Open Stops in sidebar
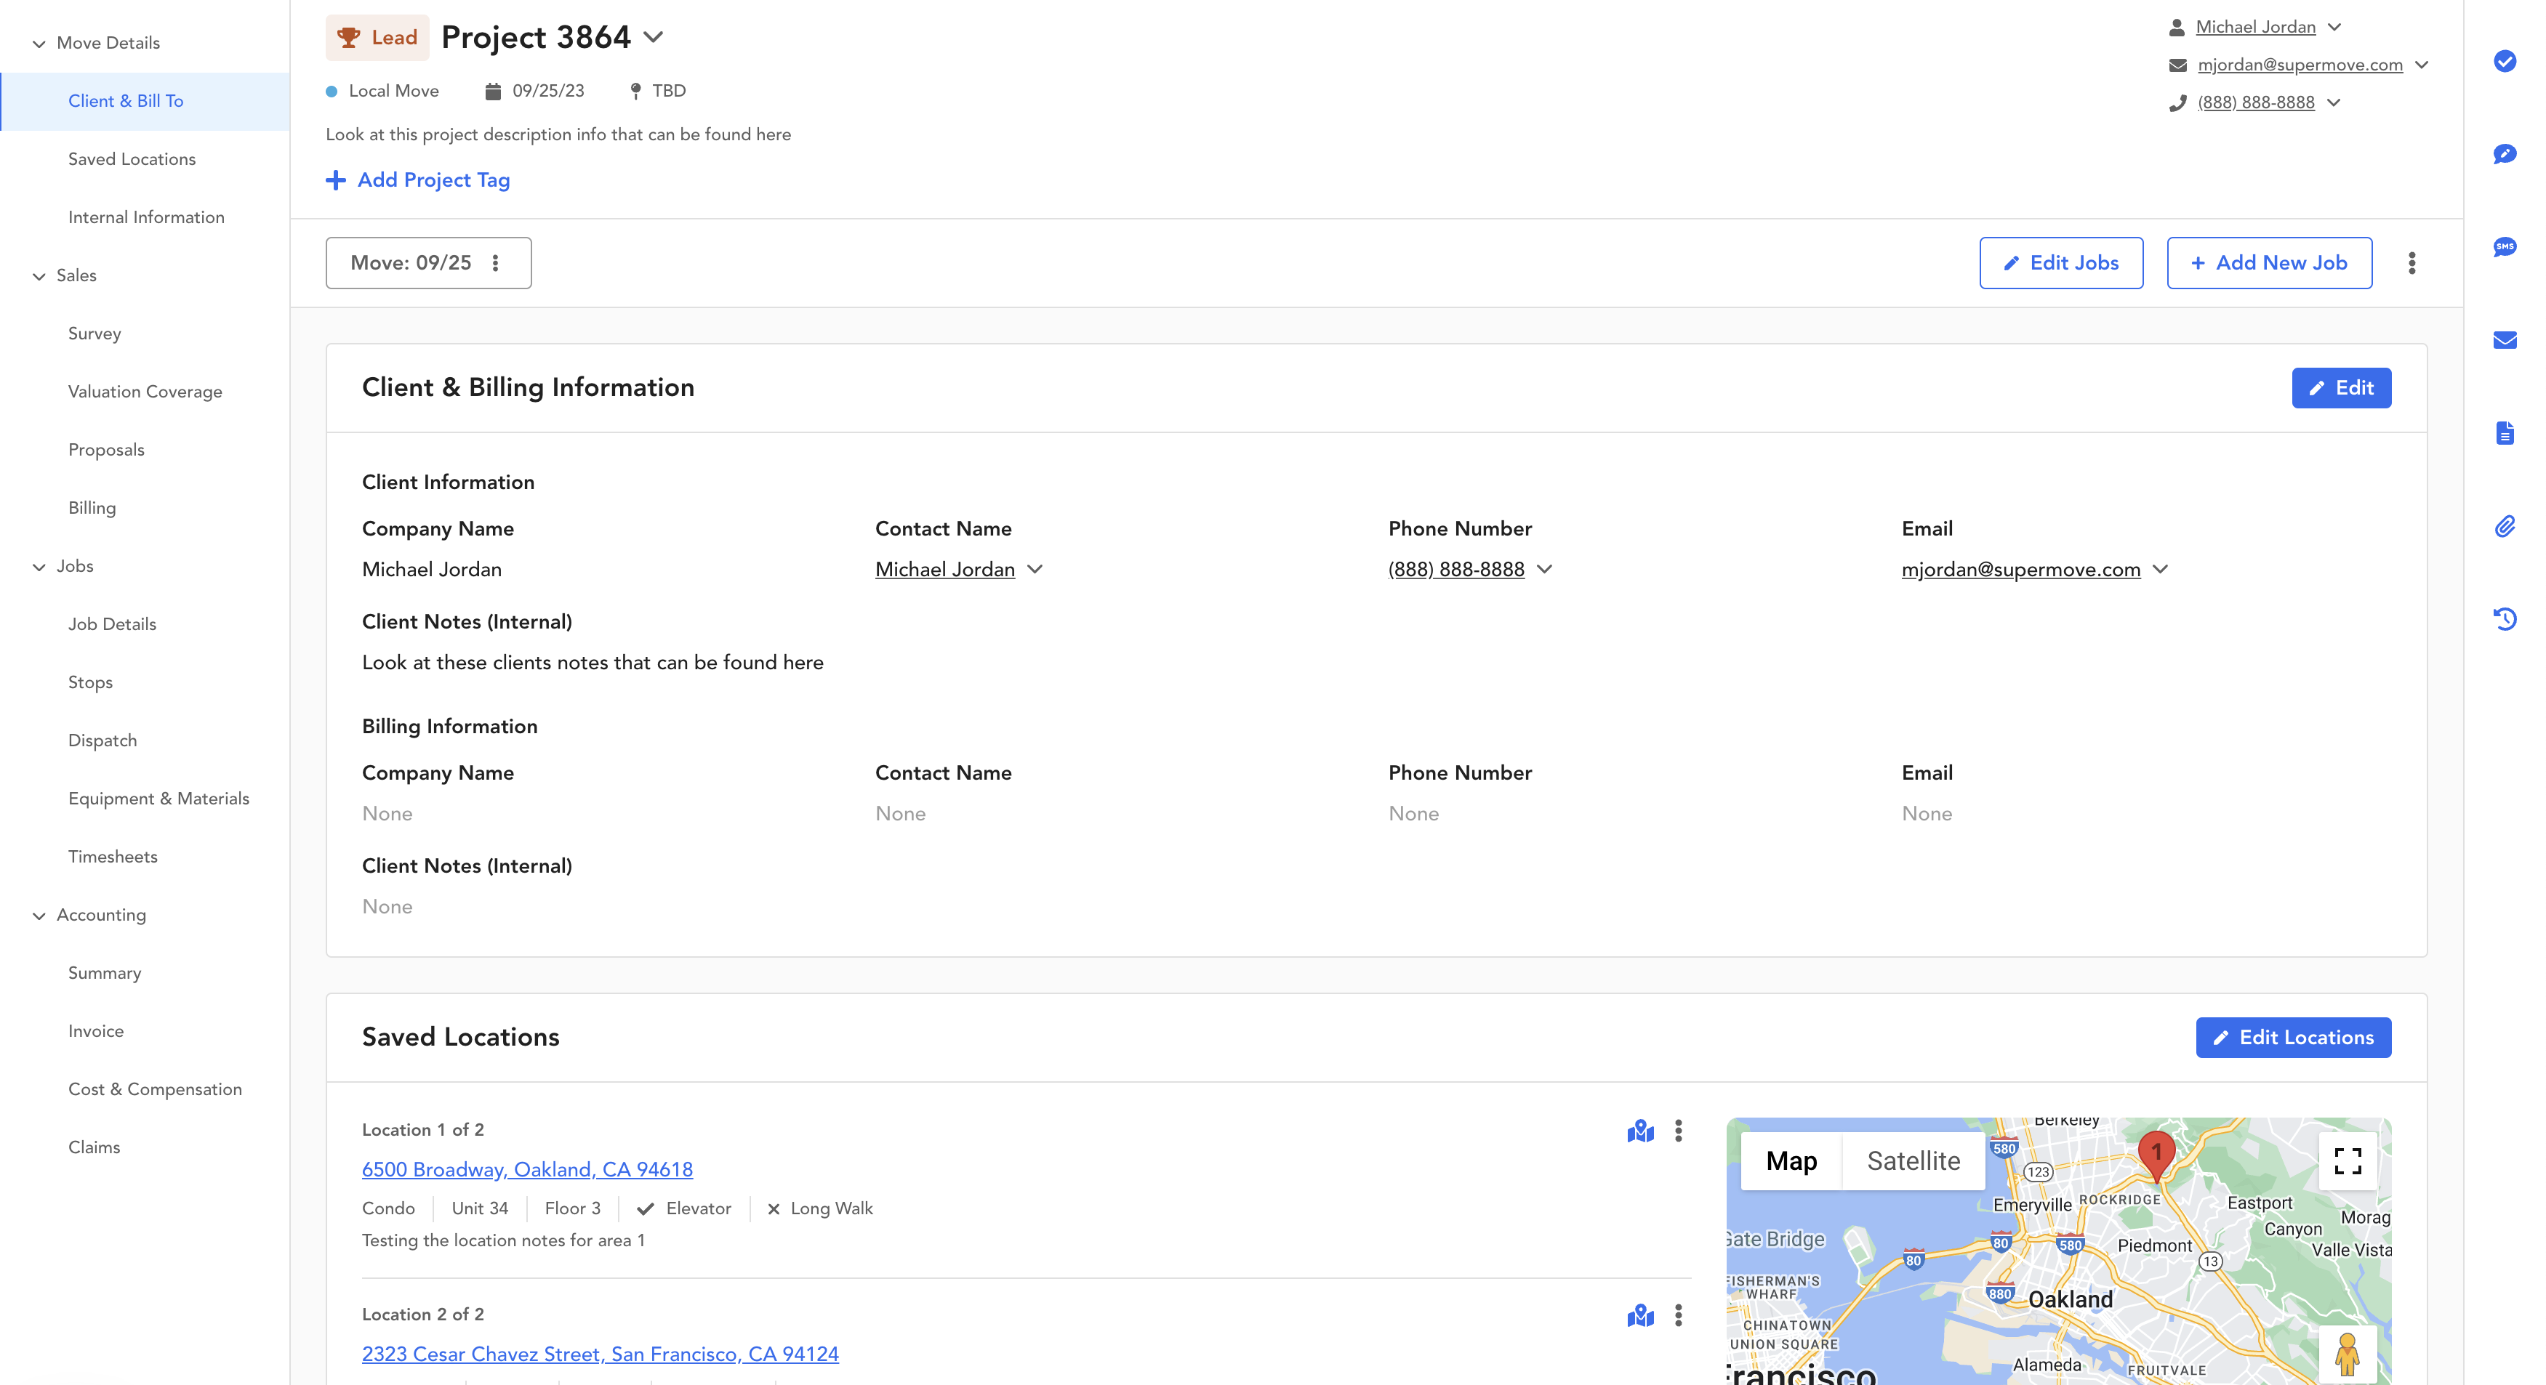The image size is (2546, 1385). pyautogui.click(x=90, y=682)
